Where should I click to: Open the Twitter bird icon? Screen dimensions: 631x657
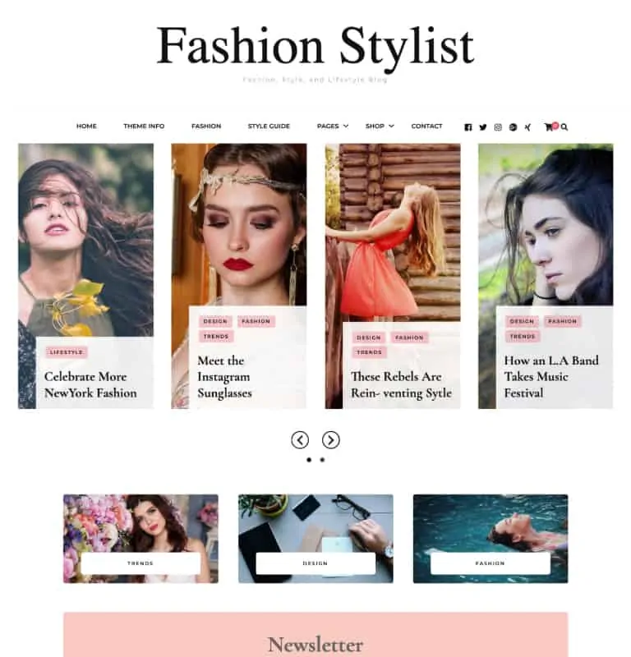tap(483, 127)
